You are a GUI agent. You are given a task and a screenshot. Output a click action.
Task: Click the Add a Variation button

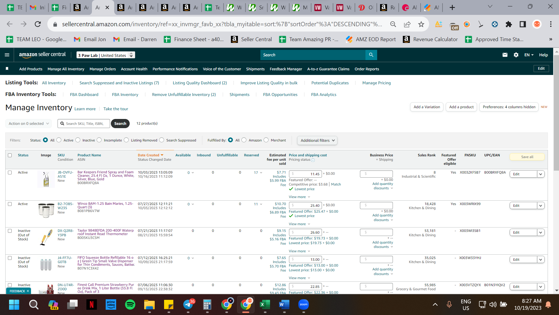click(x=427, y=107)
